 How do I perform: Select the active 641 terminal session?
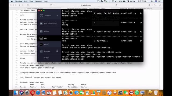point(49,38)
